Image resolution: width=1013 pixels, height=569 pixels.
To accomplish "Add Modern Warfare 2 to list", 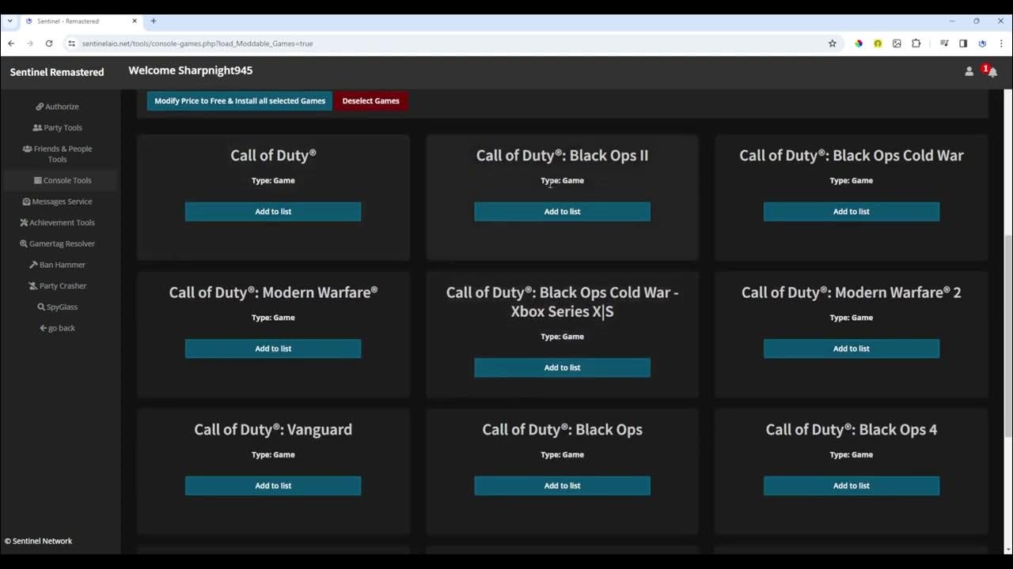I will (852, 349).
